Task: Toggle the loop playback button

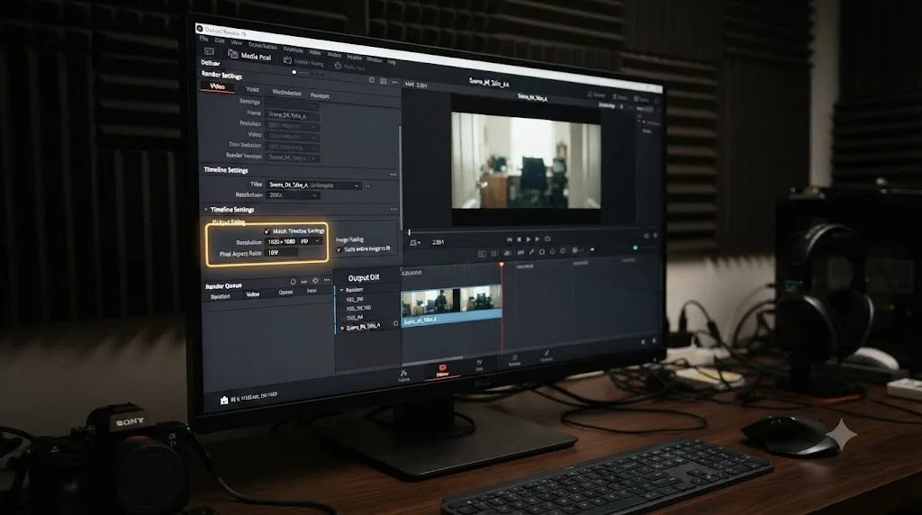Action: coord(547,239)
